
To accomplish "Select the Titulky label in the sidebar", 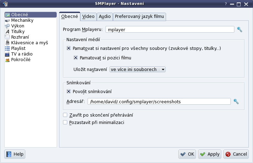I will [x=18, y=32].
